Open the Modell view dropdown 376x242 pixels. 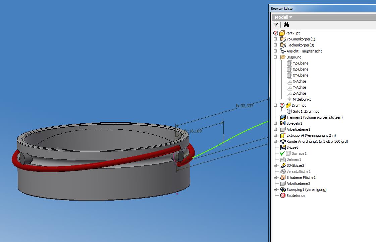291,17
